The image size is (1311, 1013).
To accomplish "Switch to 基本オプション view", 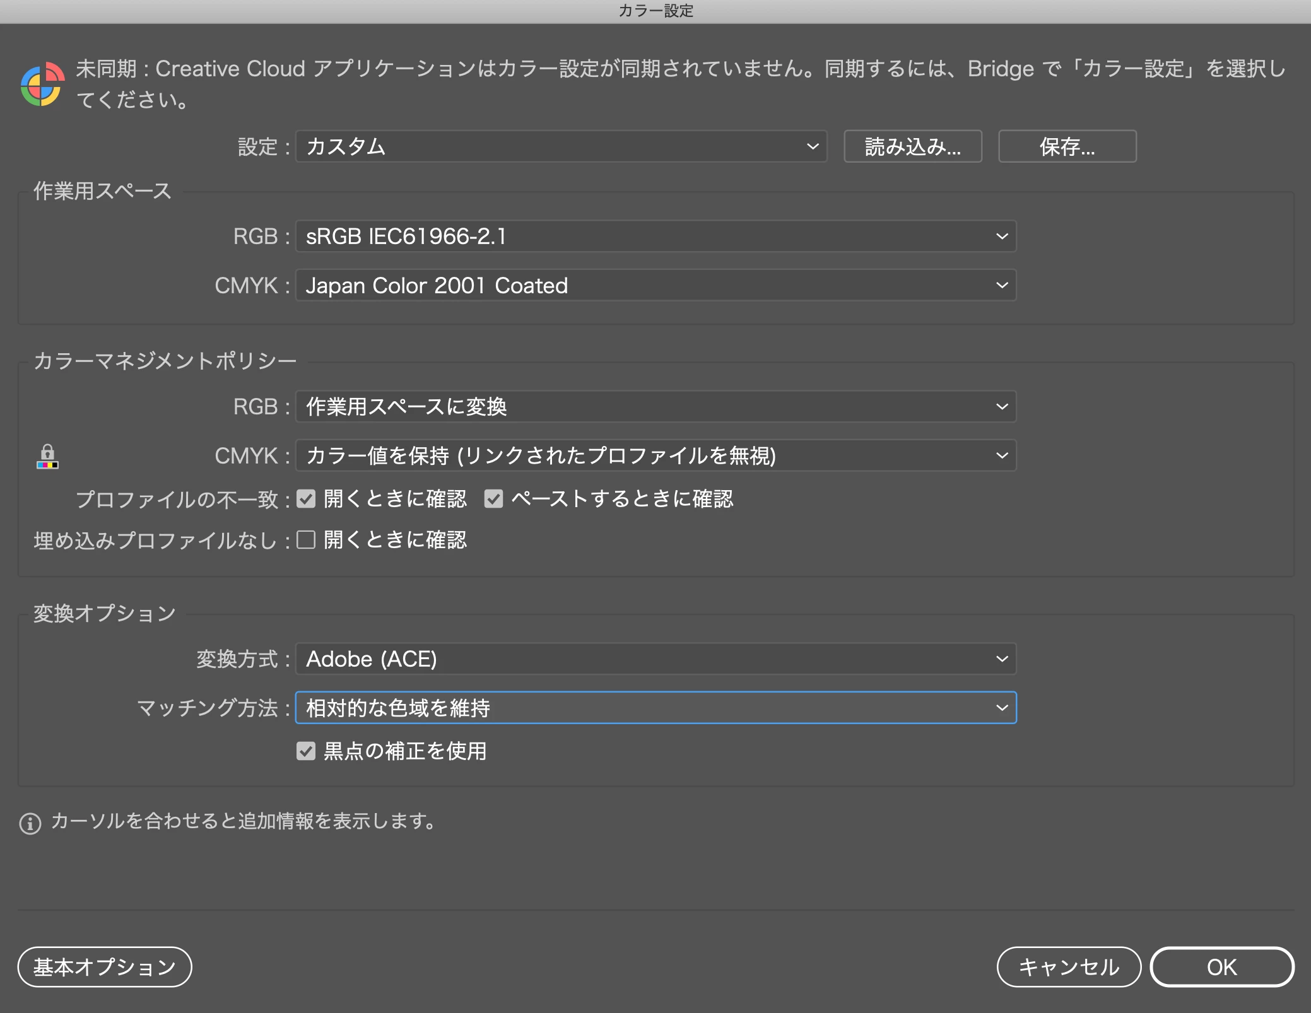I will [105, 967].
